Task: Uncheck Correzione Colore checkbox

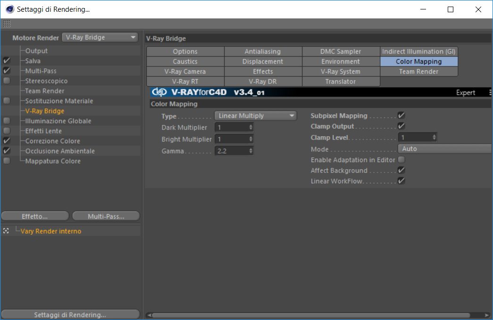Action: (x=7, y=141)
